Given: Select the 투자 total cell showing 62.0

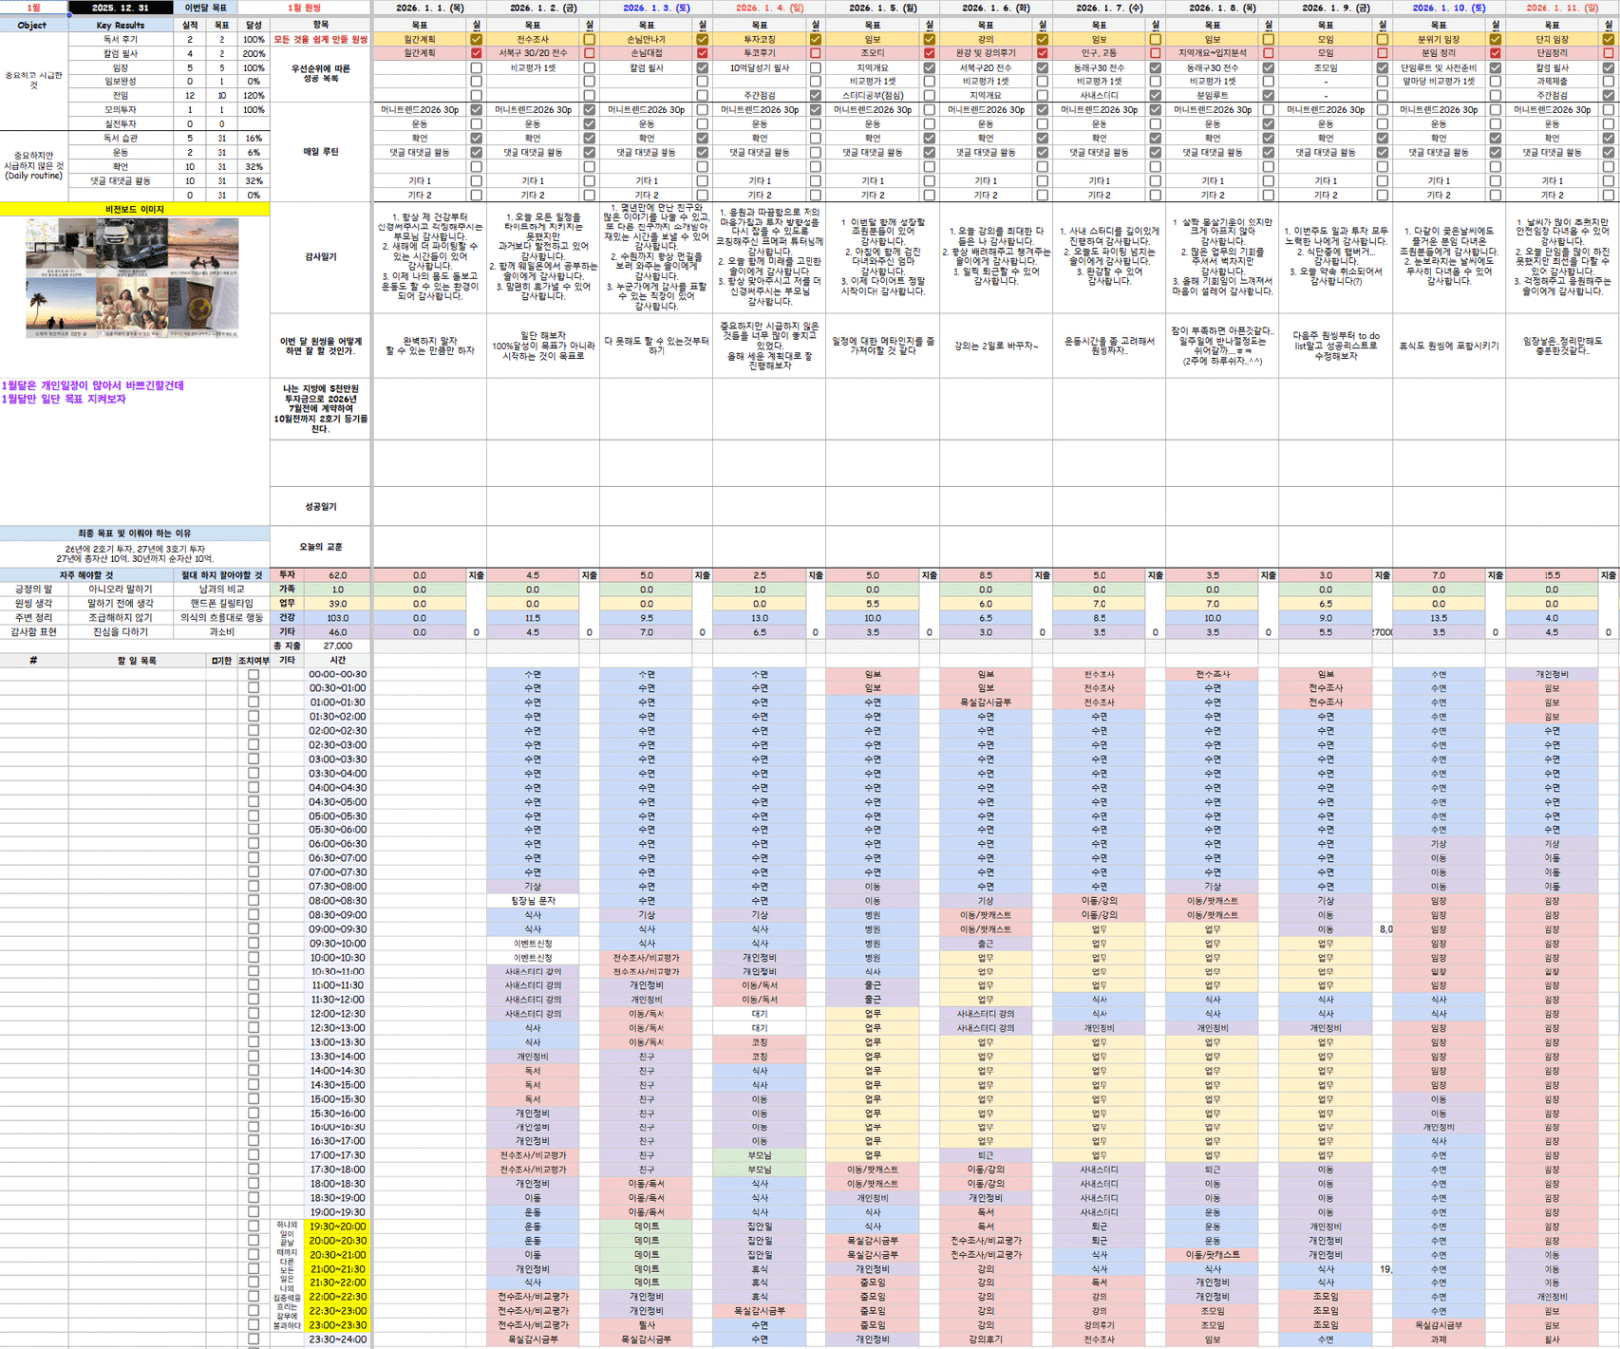Looking at the screenshot, I should point(338,576).
